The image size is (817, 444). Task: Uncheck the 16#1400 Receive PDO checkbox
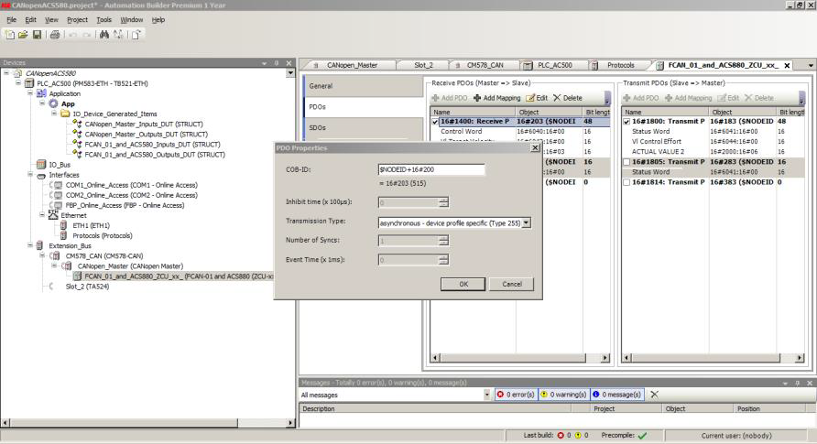[435, 121]
